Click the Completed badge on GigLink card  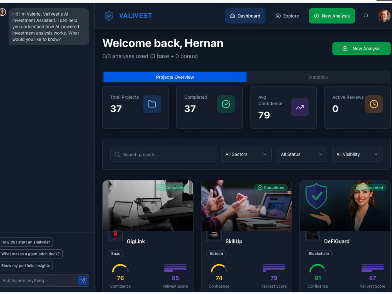coord(172,187)
